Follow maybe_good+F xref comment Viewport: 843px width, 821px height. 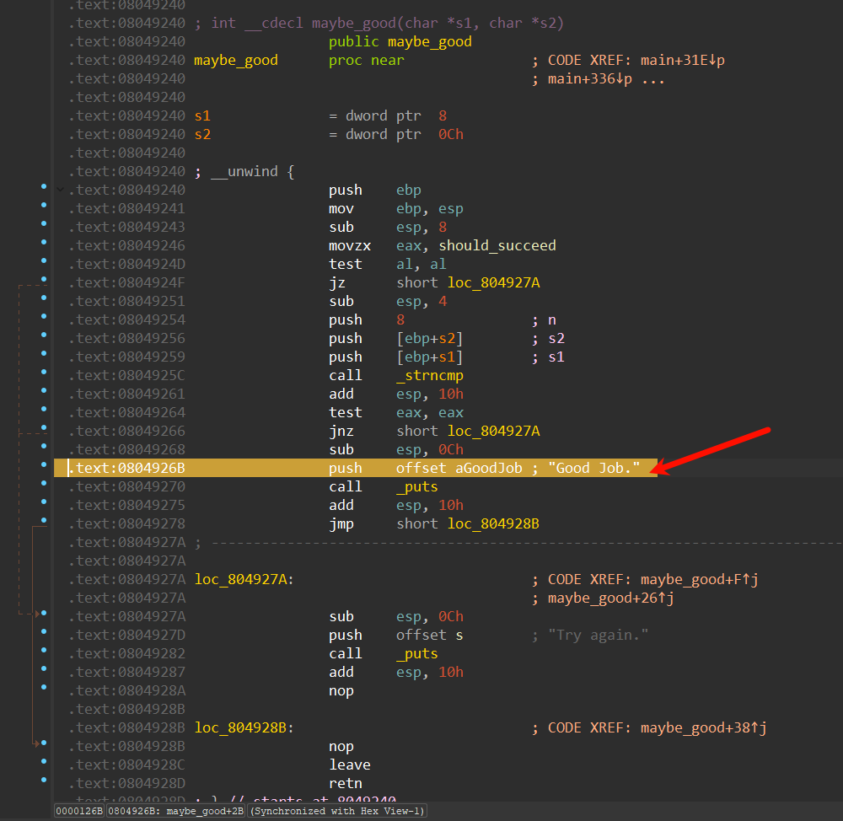pos(699,580)
